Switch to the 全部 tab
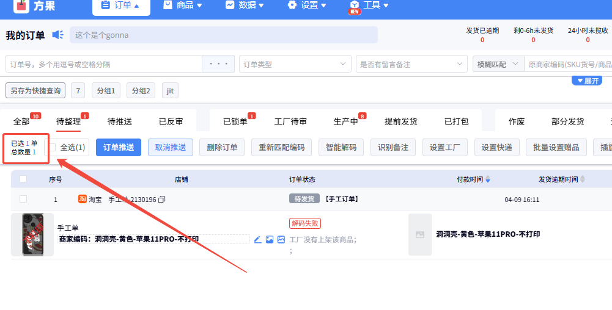This screenshot has width=612, height=310. point(21,121)
